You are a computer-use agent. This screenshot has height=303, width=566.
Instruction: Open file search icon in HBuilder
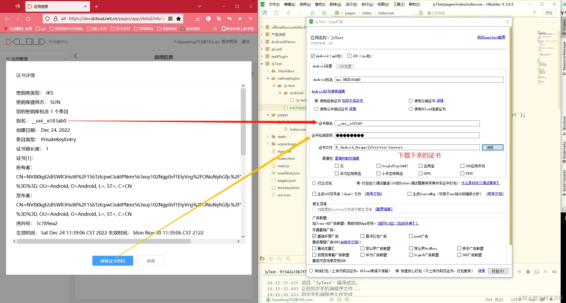tap(421, 13)
